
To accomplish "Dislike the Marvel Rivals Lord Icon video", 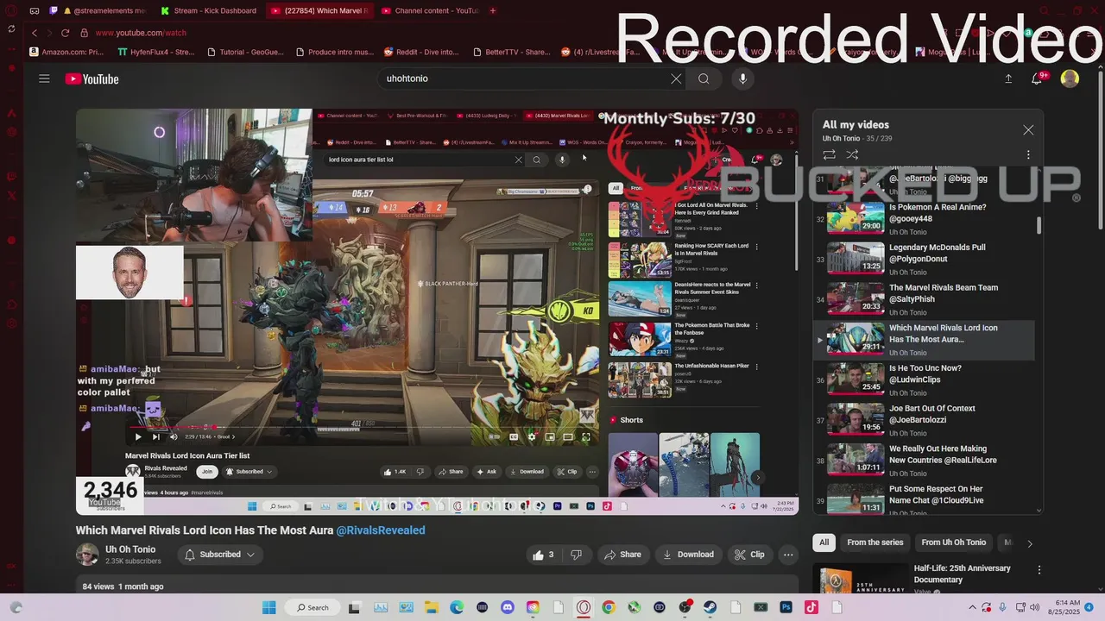I will pos(576,555).
